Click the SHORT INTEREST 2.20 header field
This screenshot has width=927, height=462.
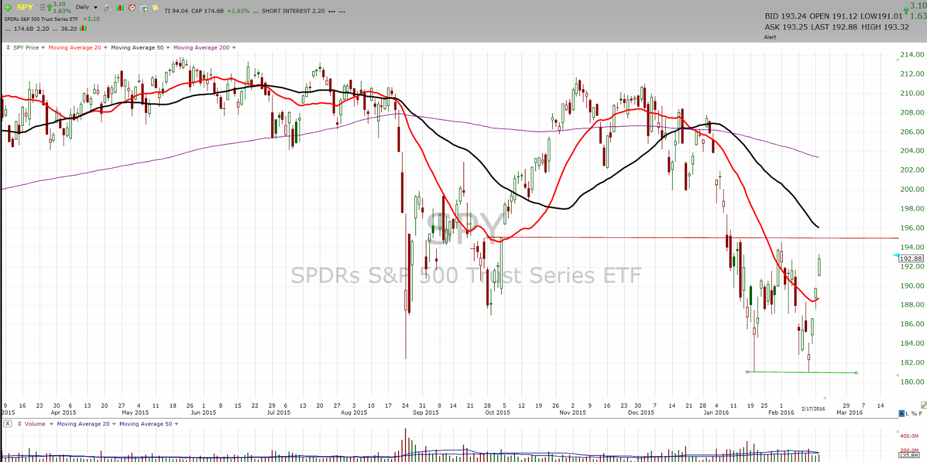293,11
